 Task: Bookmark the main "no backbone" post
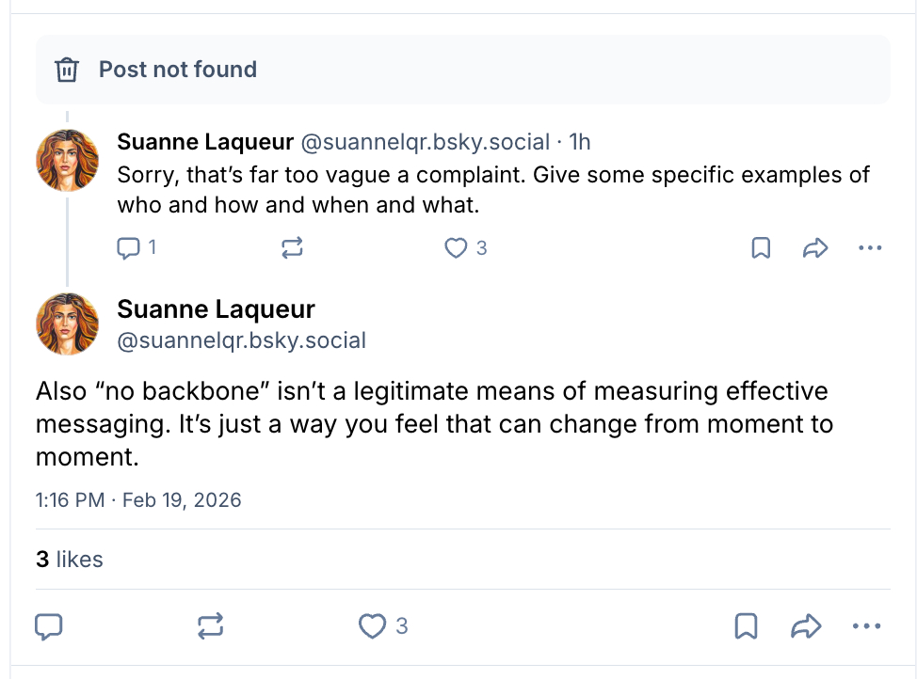tap(746, 626)
